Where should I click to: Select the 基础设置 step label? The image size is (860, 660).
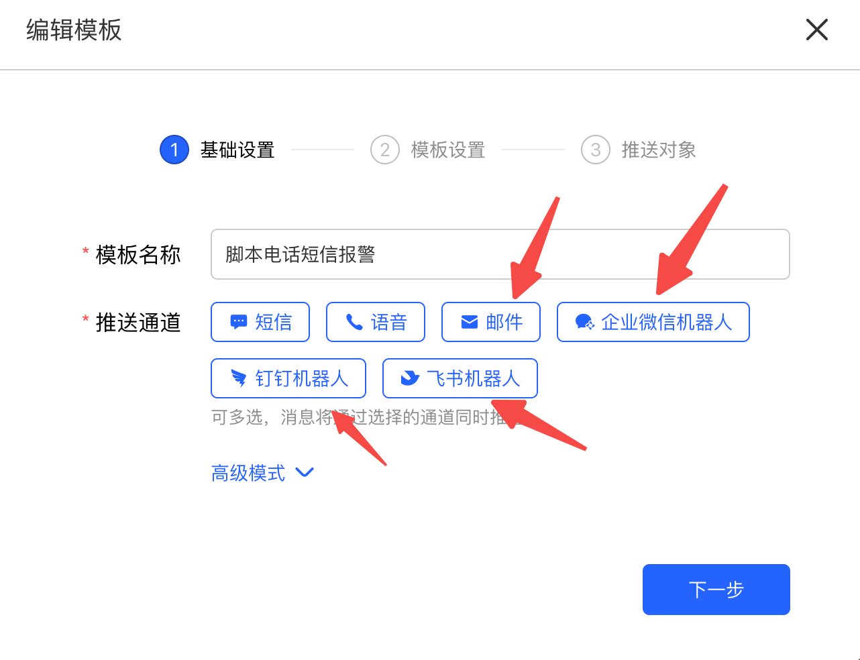pos(237,150)
